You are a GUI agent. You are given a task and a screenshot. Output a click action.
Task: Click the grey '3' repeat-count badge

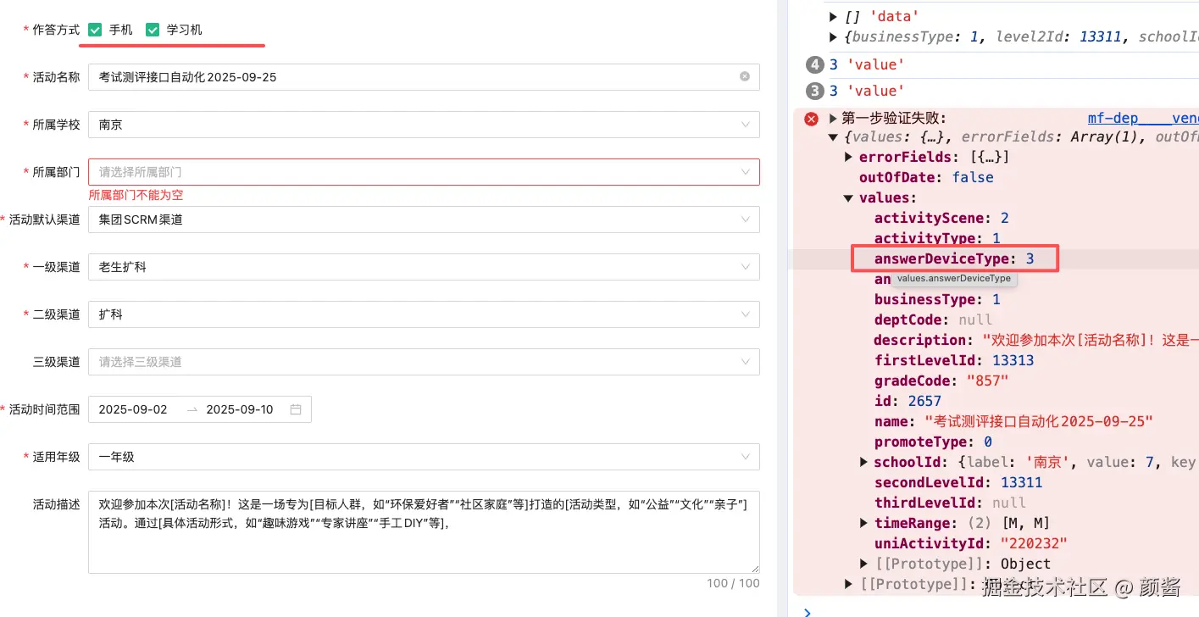[814, 91]
